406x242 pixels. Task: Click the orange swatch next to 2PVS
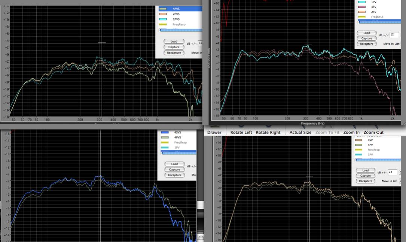click(x=163, y=14)
